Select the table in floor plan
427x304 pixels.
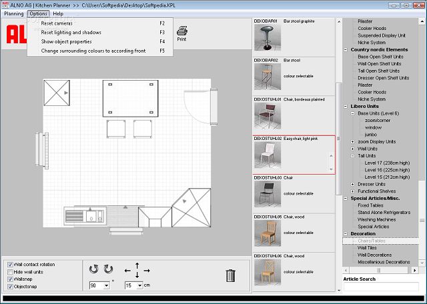click(131, 99)
